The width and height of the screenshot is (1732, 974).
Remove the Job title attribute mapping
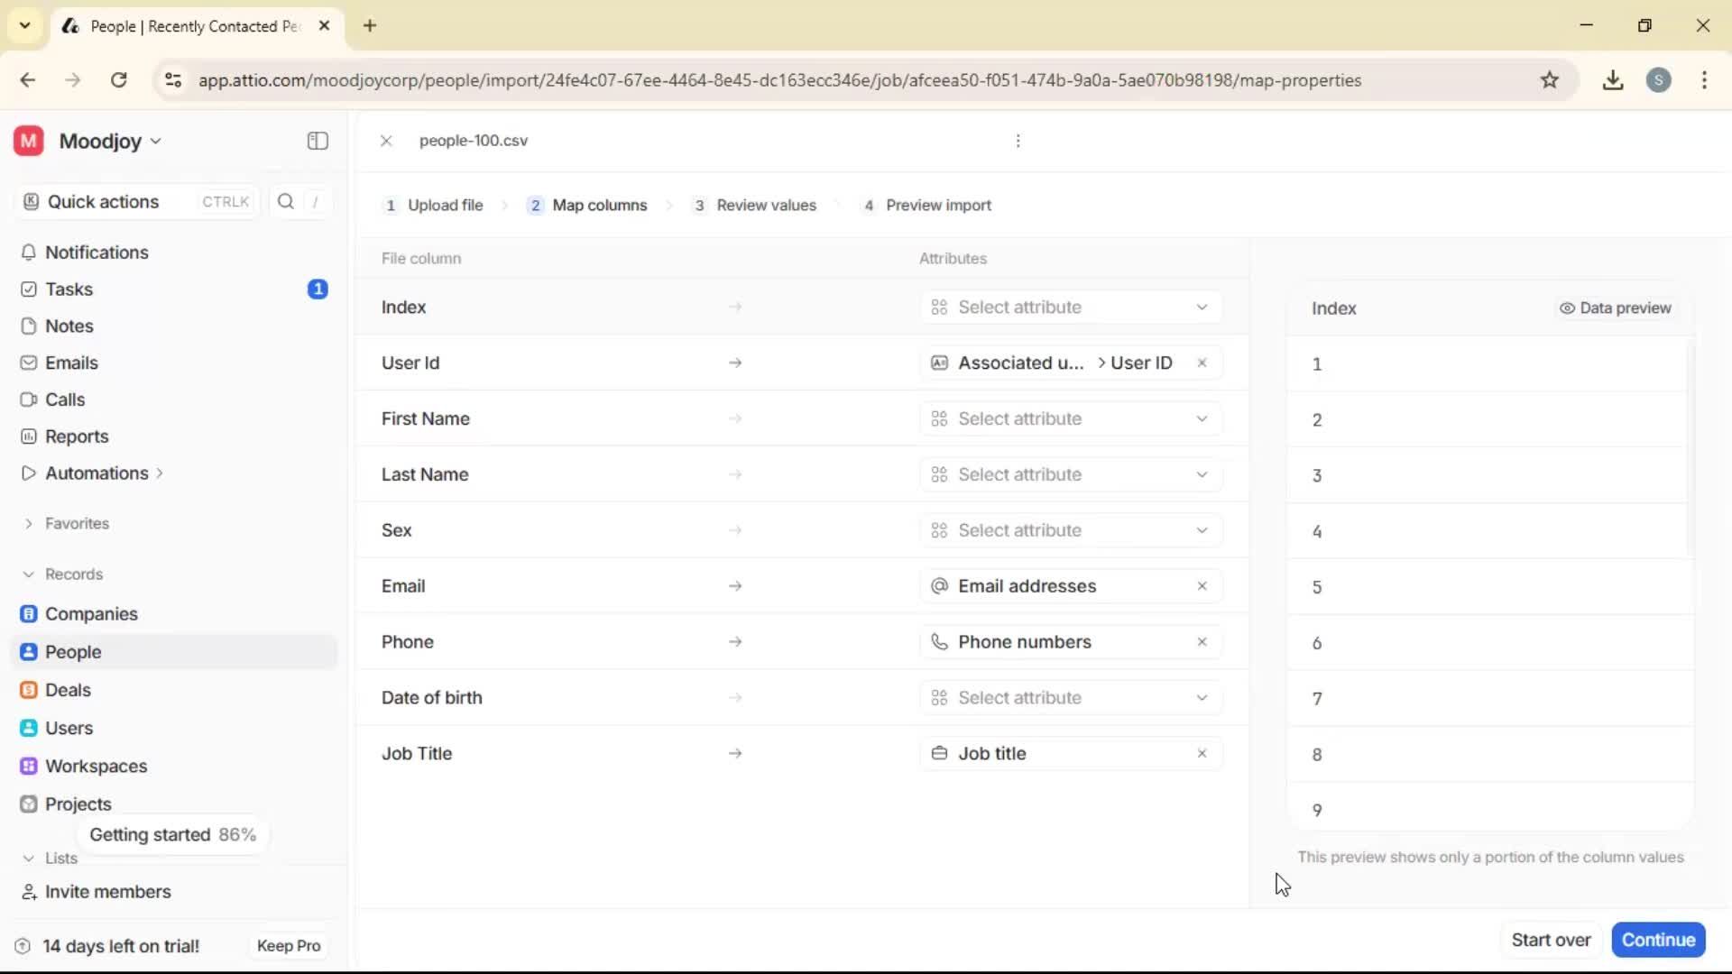(x=1202, y=753)
